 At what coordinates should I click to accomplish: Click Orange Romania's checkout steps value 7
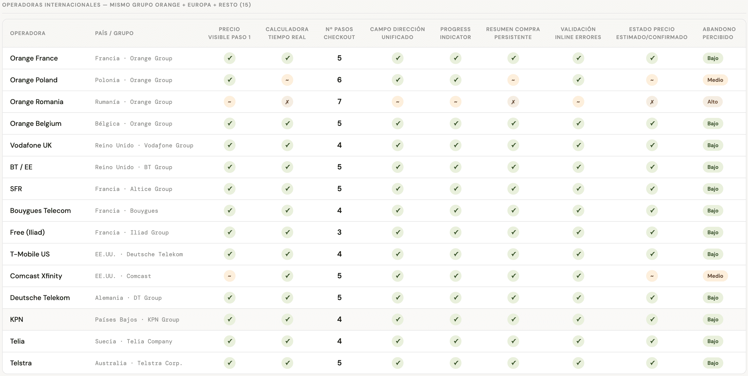pos(339,101)
